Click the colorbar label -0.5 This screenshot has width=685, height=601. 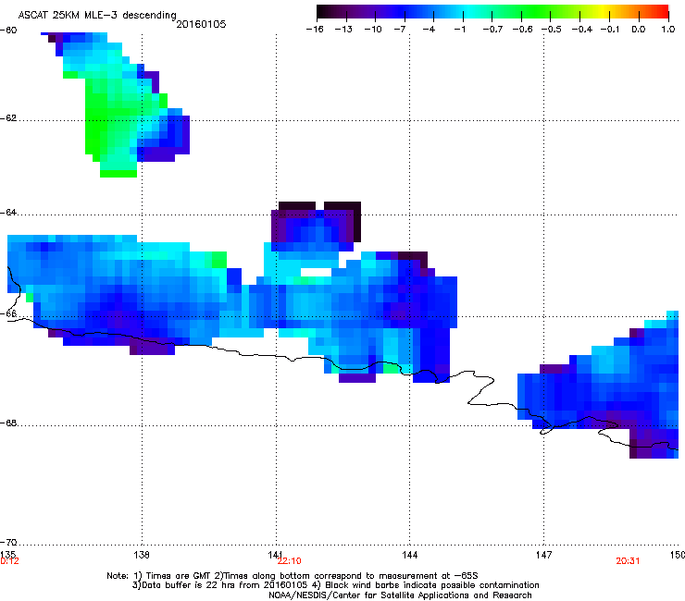pos(552,30)
